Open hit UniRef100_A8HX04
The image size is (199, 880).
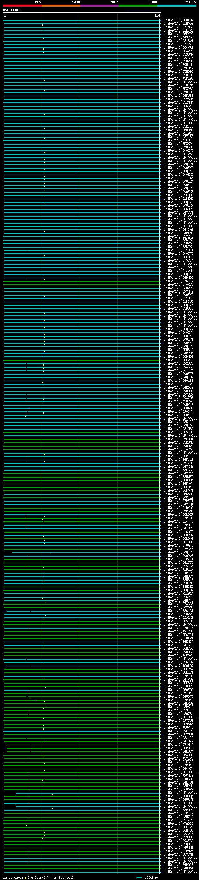tap(178, 20)
